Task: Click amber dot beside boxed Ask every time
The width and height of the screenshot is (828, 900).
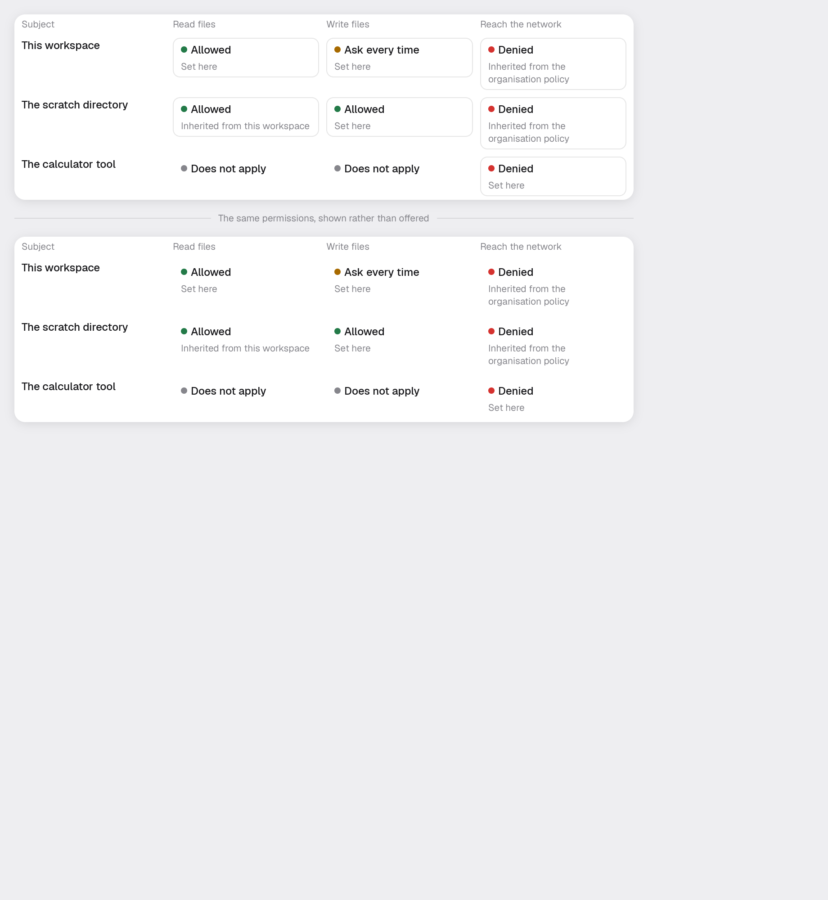Action: point(337,49)
